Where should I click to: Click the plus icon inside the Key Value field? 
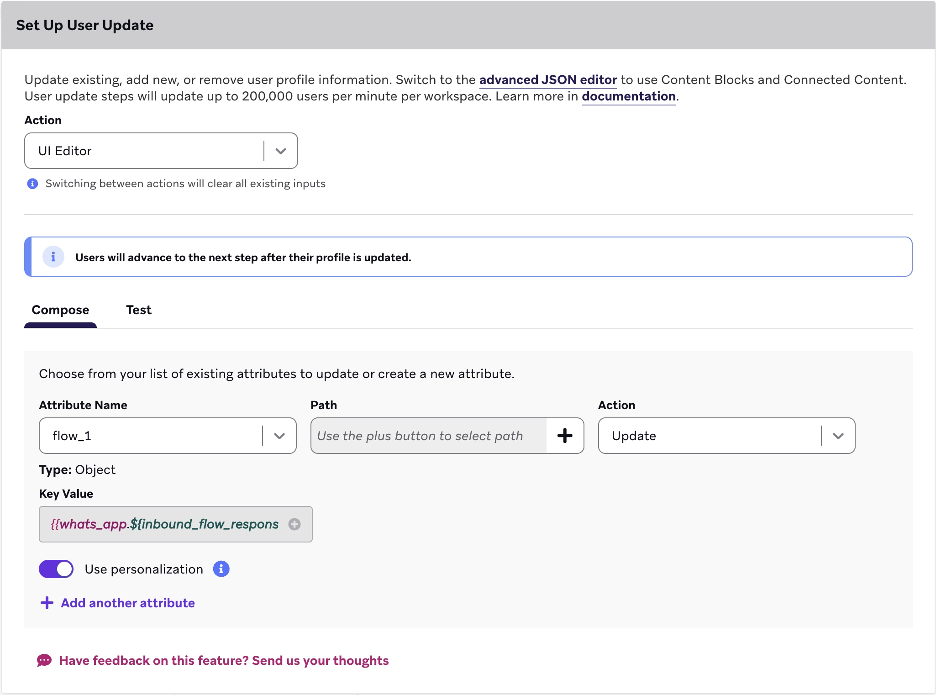[294, 524]
